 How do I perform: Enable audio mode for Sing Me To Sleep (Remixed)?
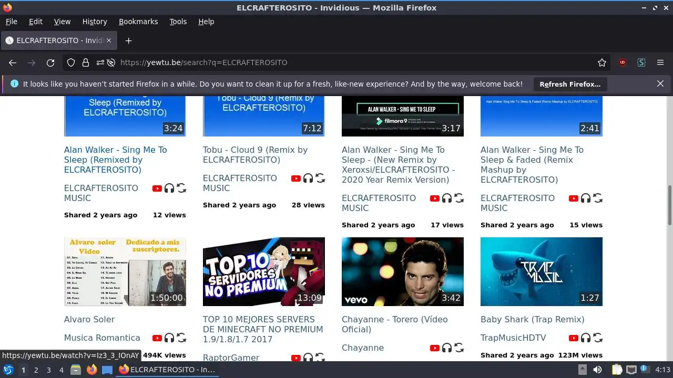pos(169,188)
